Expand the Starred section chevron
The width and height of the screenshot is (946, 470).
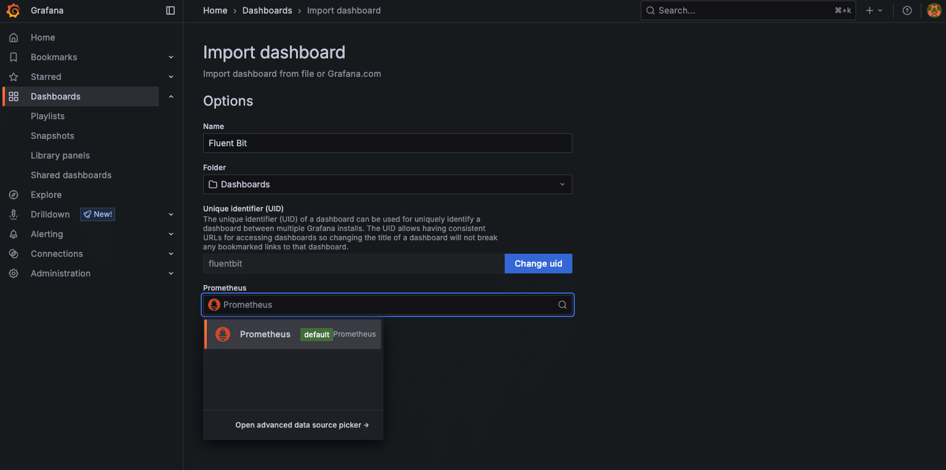click(171, 77)
